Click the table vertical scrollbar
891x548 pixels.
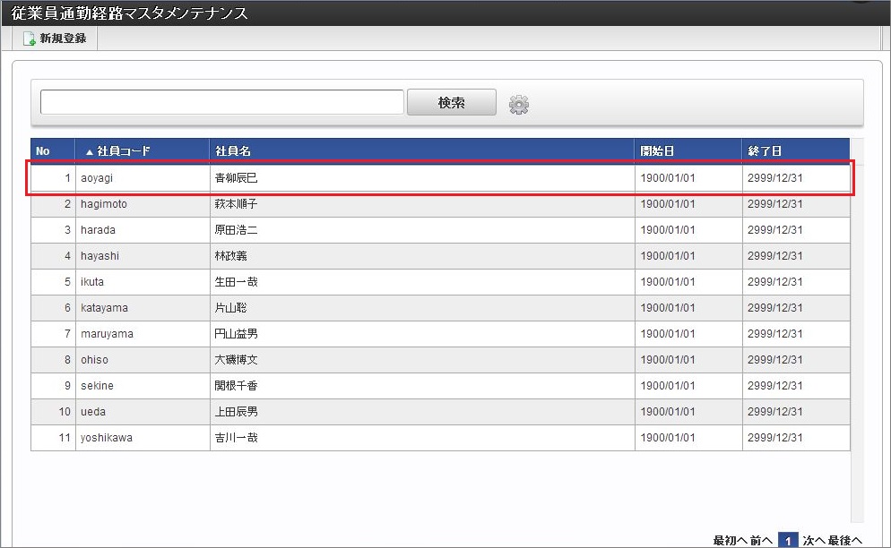[857, 330]
